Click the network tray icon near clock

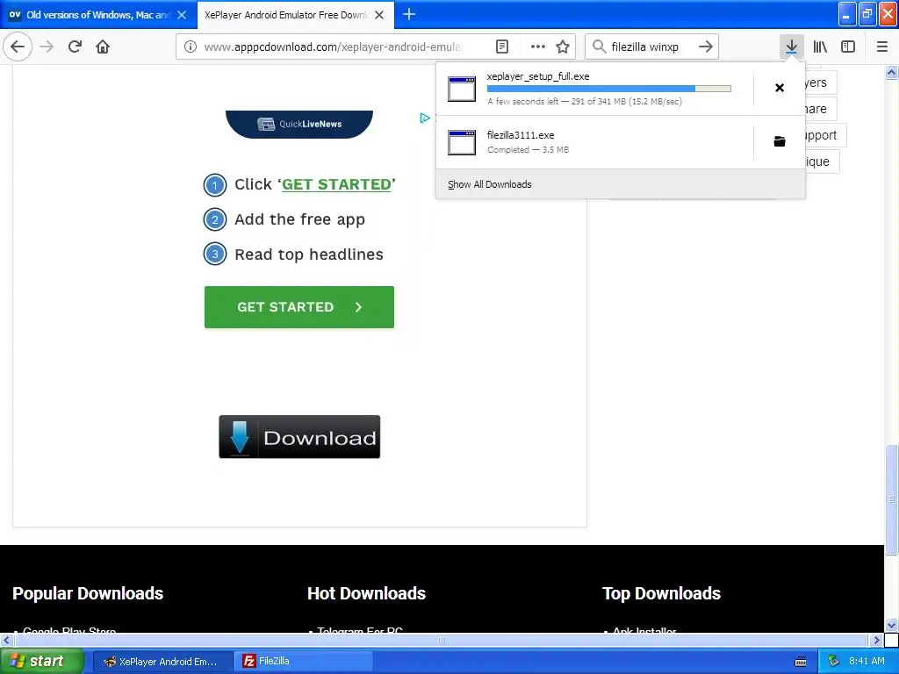point(833,662)
